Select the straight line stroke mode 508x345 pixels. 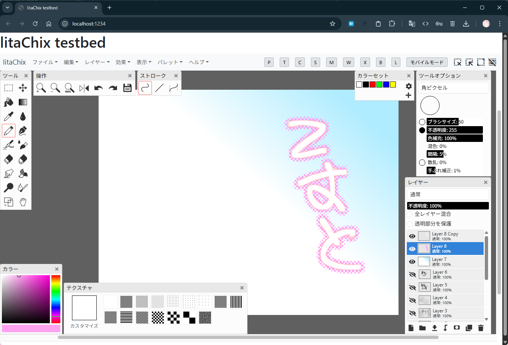159,88
